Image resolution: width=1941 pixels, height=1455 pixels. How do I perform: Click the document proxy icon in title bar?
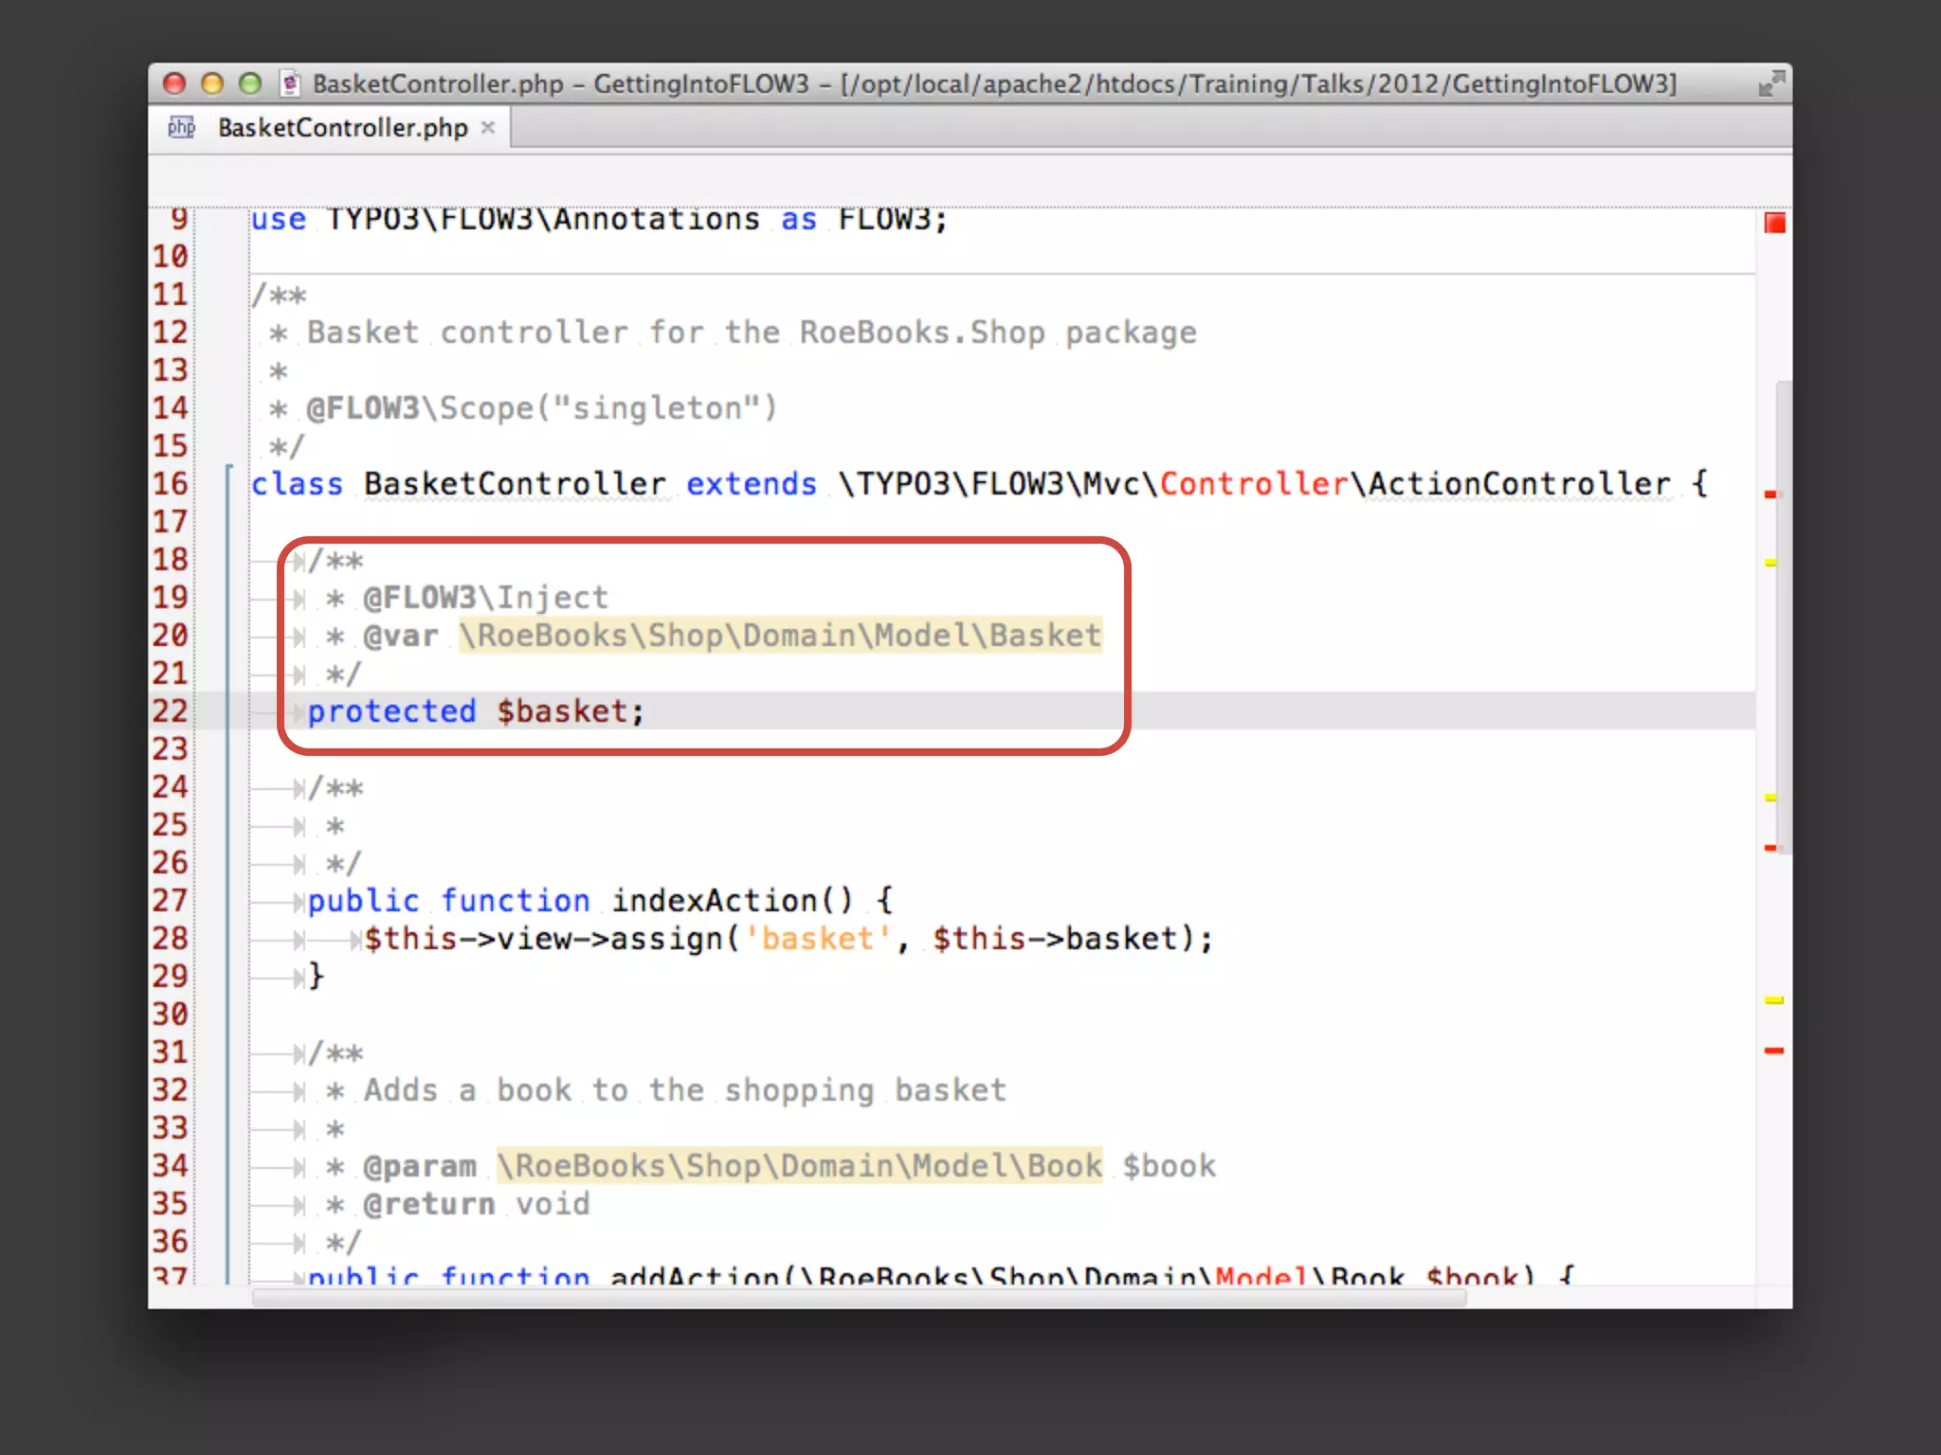pyautogui.click(x=291, y=83)
